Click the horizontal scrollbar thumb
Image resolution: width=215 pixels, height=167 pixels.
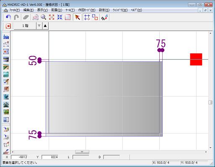point(82,152)
